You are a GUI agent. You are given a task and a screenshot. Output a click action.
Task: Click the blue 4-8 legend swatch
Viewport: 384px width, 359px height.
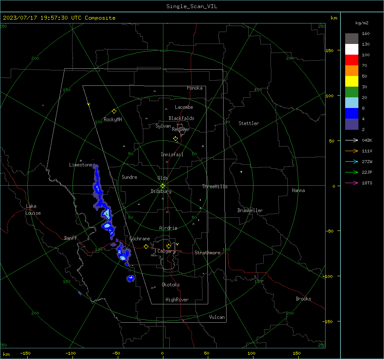pyautogui.click(x=352, y=114)
